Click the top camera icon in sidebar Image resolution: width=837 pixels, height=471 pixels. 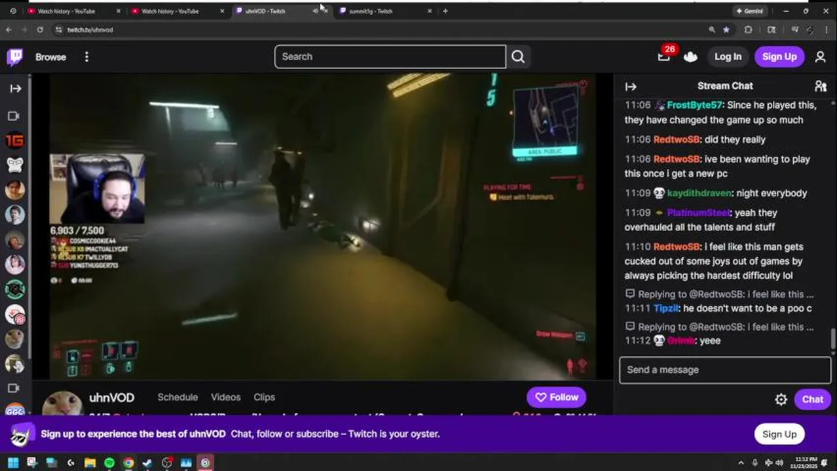14,116
